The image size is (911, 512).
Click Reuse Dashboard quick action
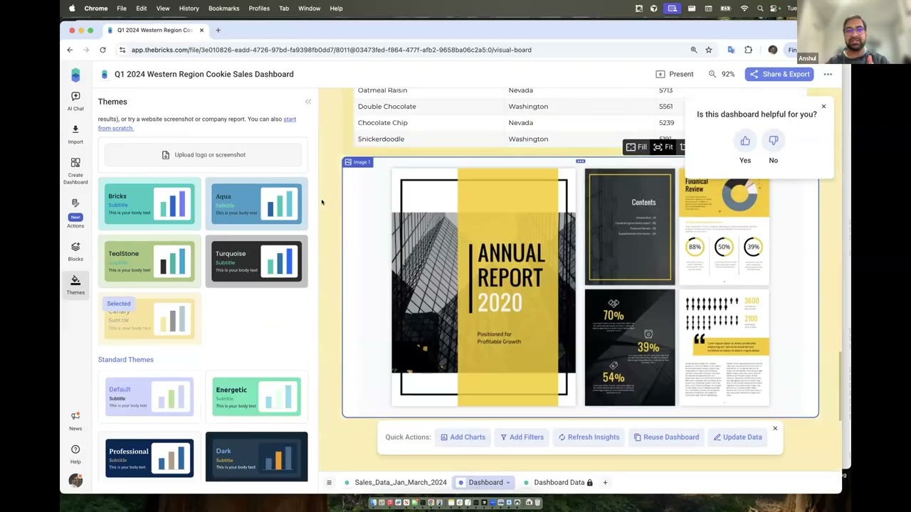pyautogui.click(x=666, y=437)
